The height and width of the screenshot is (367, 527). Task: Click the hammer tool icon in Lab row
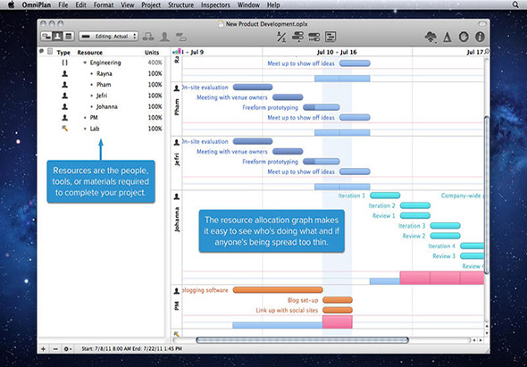tap(65, 129)
